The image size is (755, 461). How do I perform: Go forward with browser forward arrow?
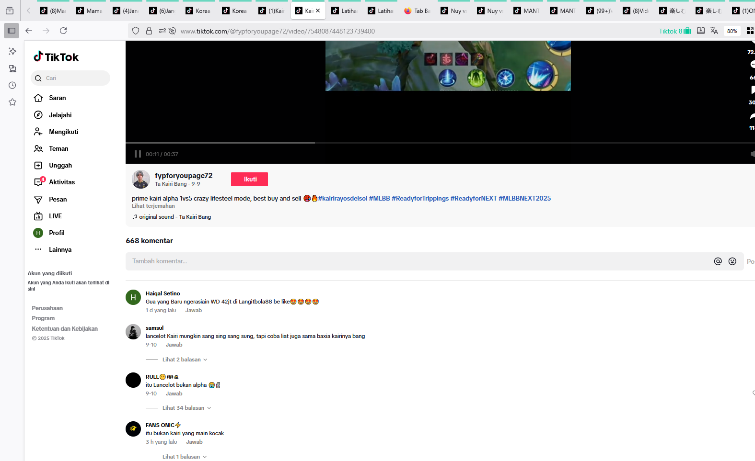coord(46,31)
